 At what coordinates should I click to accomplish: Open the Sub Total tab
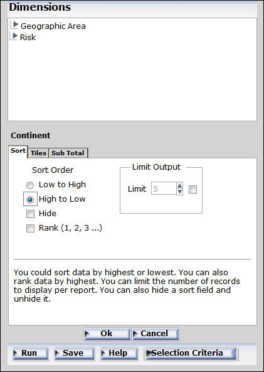(x=68, y=153)
